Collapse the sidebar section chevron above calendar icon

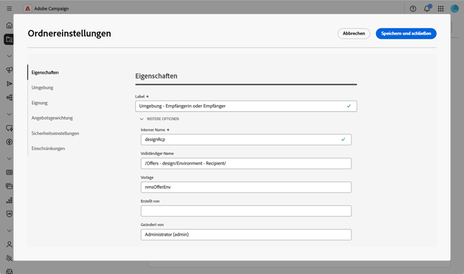coord(9,158)
